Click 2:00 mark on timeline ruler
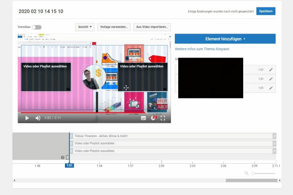 [x=162, y=166]
